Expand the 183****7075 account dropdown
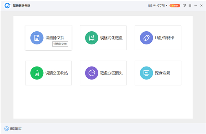The height and width of the screenshot is (134, 206). pyautogui.click(x=157, y=6)
